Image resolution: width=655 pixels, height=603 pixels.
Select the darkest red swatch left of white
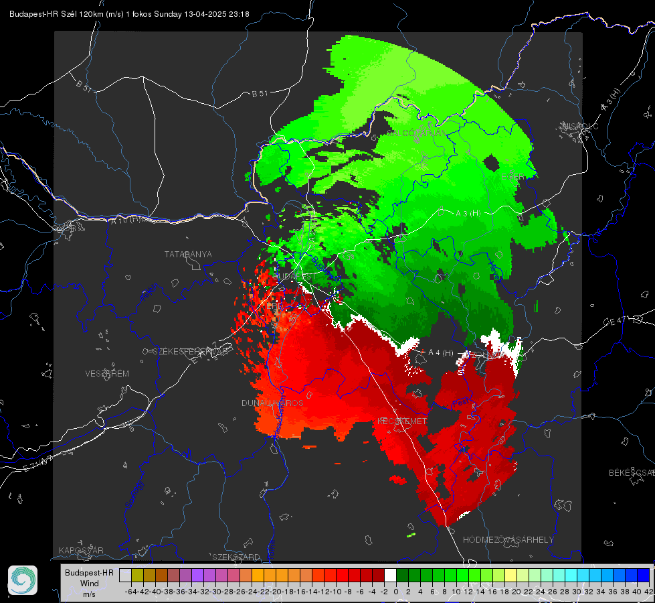click(x=378, y=575)
